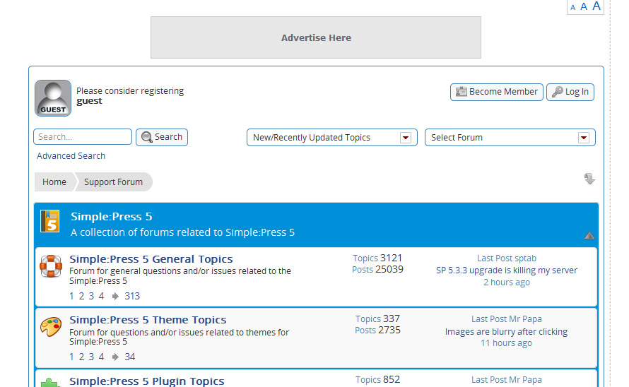Go to page 3 of General Topics

(91, 297)
